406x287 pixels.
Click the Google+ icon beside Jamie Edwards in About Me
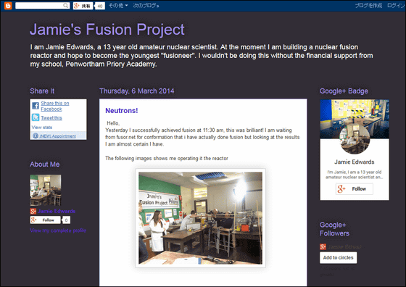33,211
